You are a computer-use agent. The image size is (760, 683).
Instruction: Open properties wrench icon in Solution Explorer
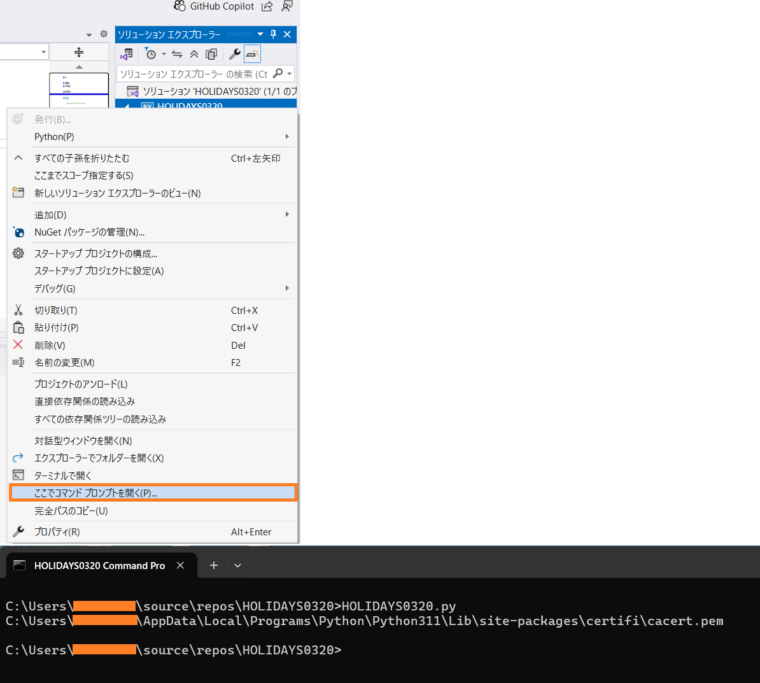[235, 54]
